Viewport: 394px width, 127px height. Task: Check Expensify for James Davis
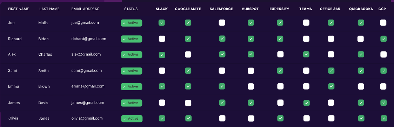pos(280,103)
